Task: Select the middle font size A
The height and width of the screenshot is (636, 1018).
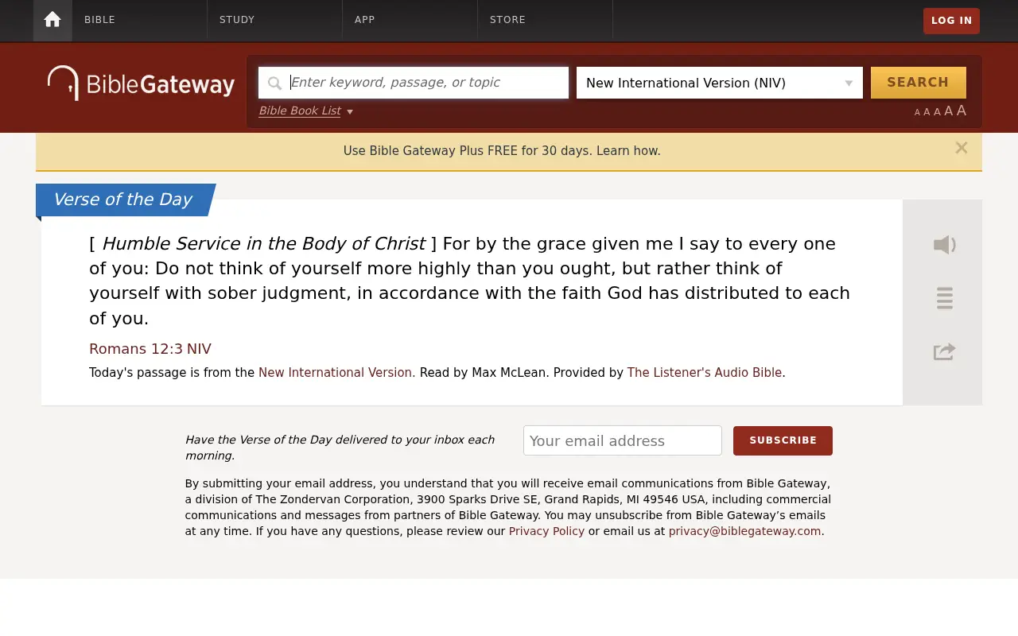Action: click(937, 112)
